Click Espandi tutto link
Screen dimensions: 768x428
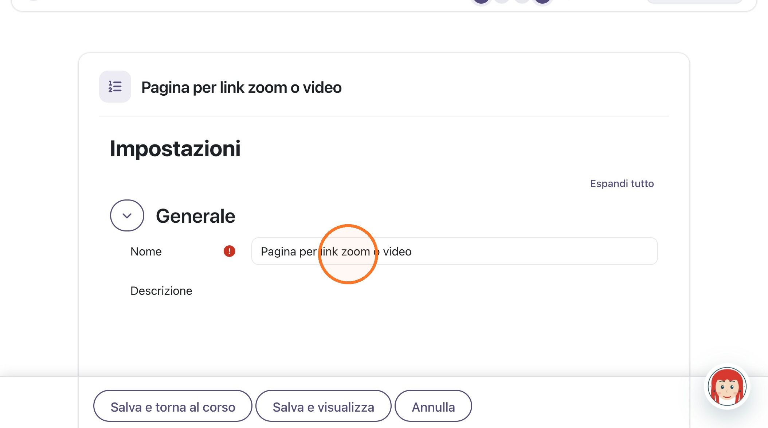coord(622,183)
